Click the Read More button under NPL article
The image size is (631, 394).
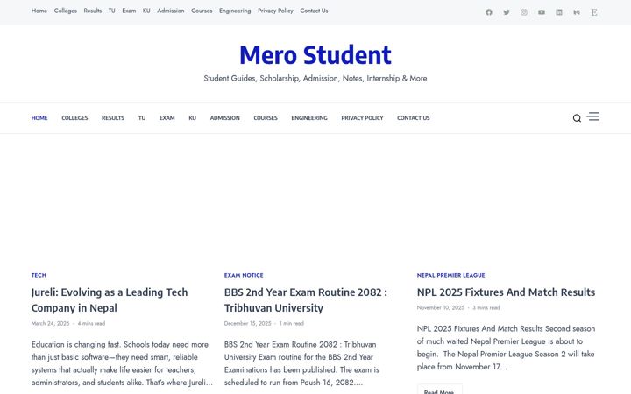point(439,390)
